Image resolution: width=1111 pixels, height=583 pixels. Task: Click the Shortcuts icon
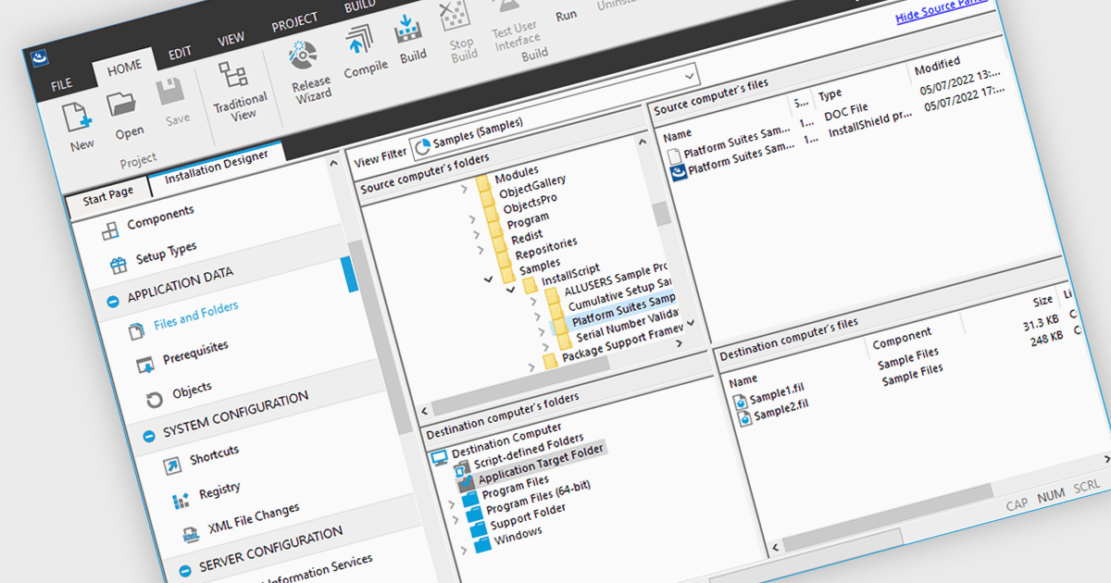click(172, 465)
